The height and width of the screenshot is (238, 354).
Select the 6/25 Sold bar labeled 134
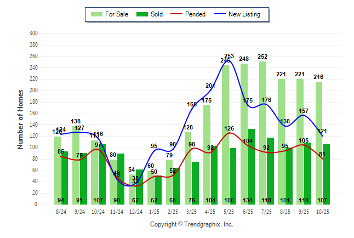(251, 165)
